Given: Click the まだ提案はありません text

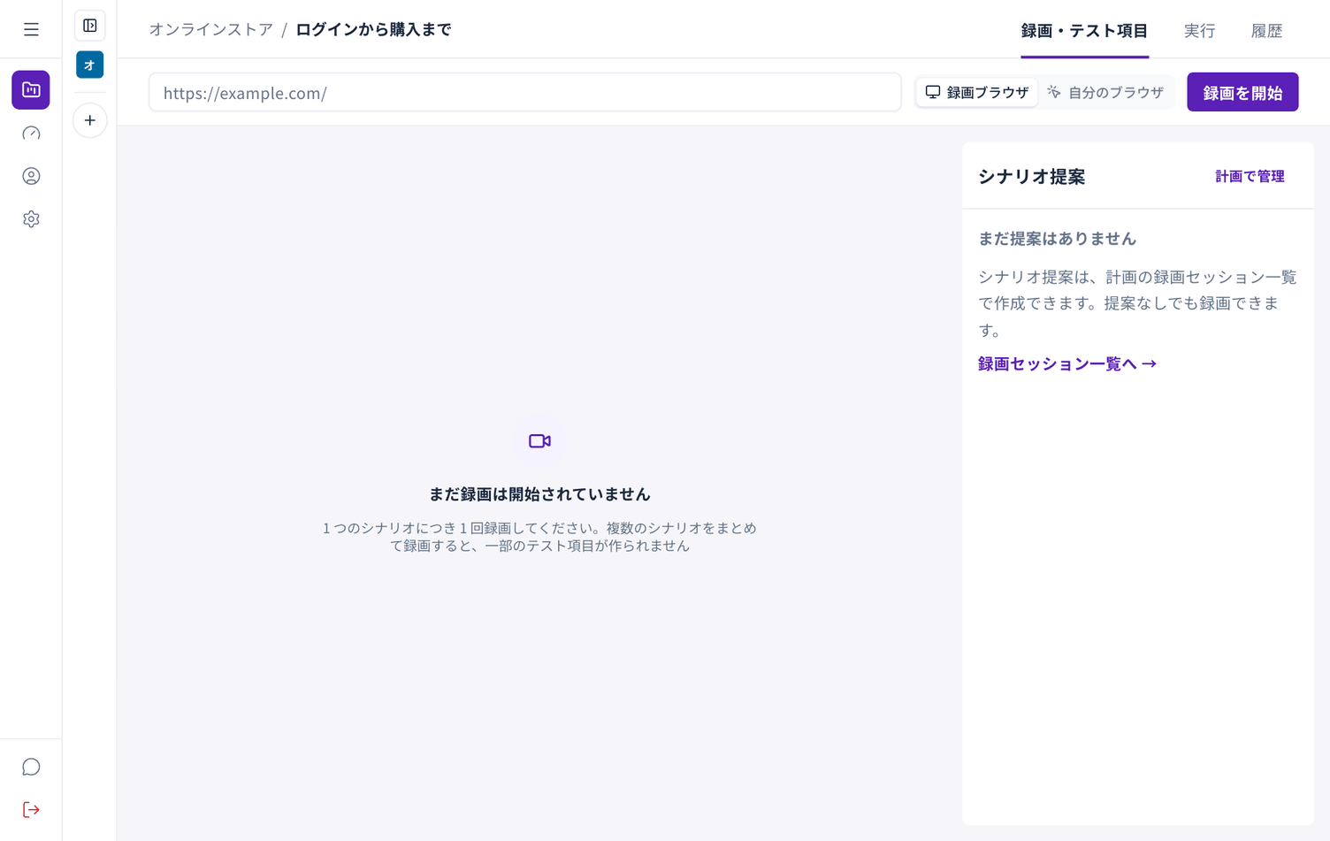Looking at the screenshot, I should coord(1057,239).
